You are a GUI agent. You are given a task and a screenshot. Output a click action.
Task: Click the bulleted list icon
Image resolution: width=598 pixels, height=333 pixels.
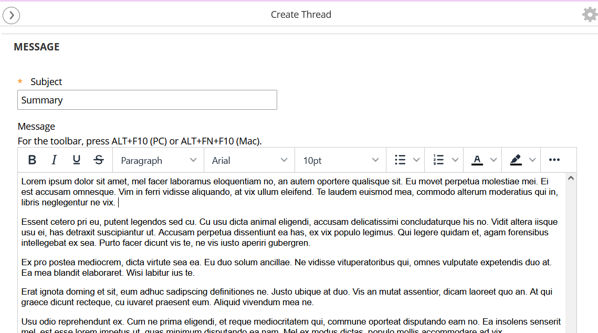(x=400, y=160)
